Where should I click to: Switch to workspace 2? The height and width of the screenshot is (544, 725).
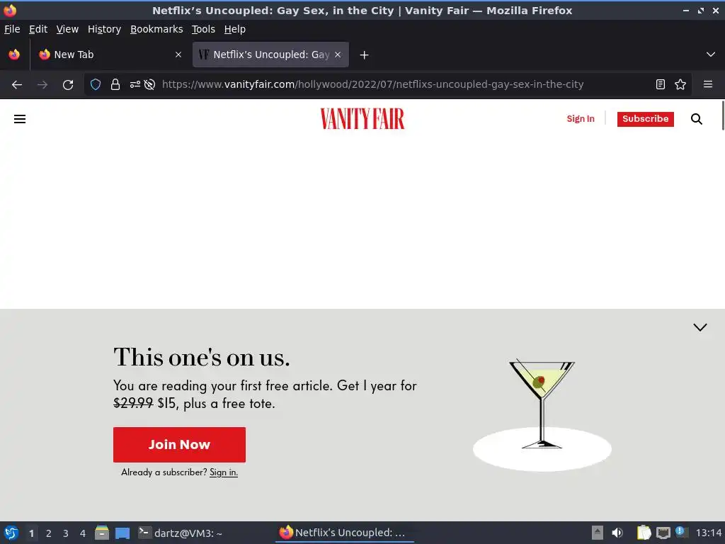coord(49,533)
